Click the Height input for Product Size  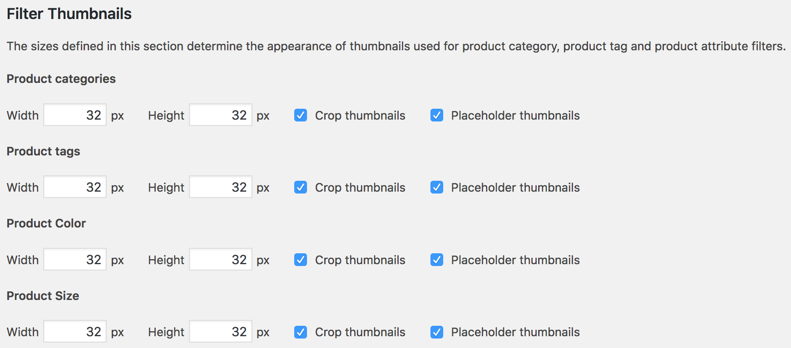pyautogui.click(x=220, y=331)
